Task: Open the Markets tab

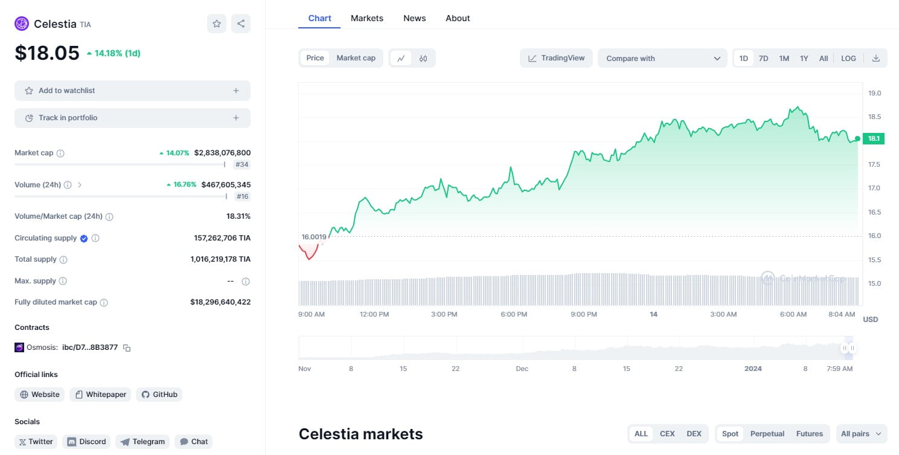Action: pyautogui.click(x=367, y=18)
